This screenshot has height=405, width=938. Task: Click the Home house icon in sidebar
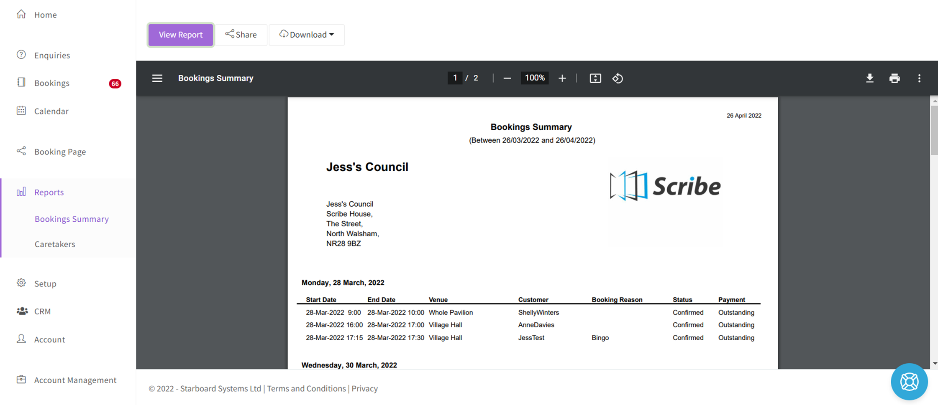(x=21, y=14)
